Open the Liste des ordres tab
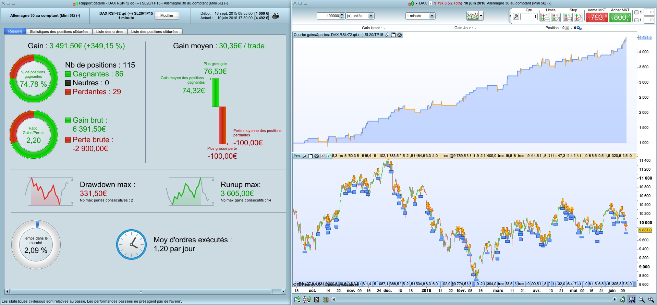 110,32
